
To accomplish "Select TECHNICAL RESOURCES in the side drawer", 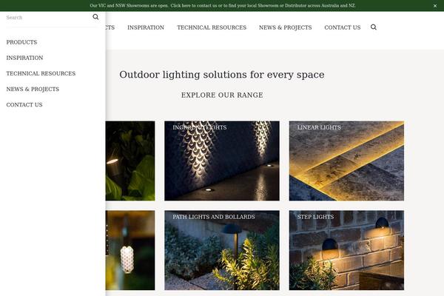I will tap(41, 73).
